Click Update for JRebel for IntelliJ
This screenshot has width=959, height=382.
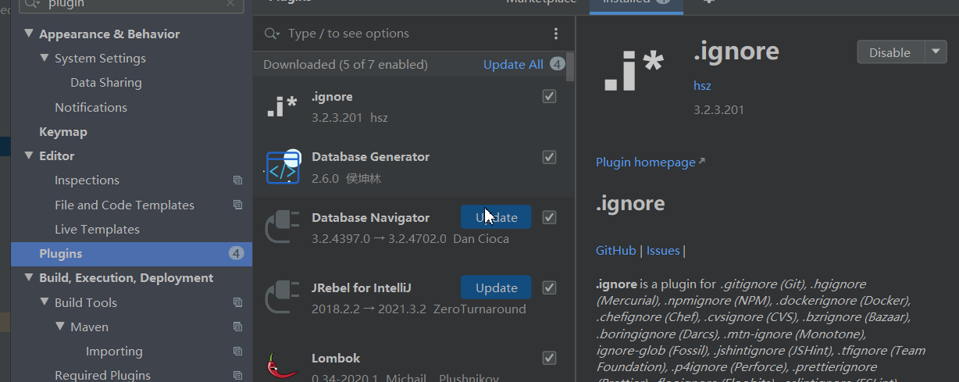496,287
